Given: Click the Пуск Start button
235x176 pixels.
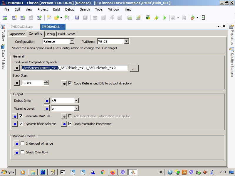Looking at the screenshot, I should [x=8, y=172].
